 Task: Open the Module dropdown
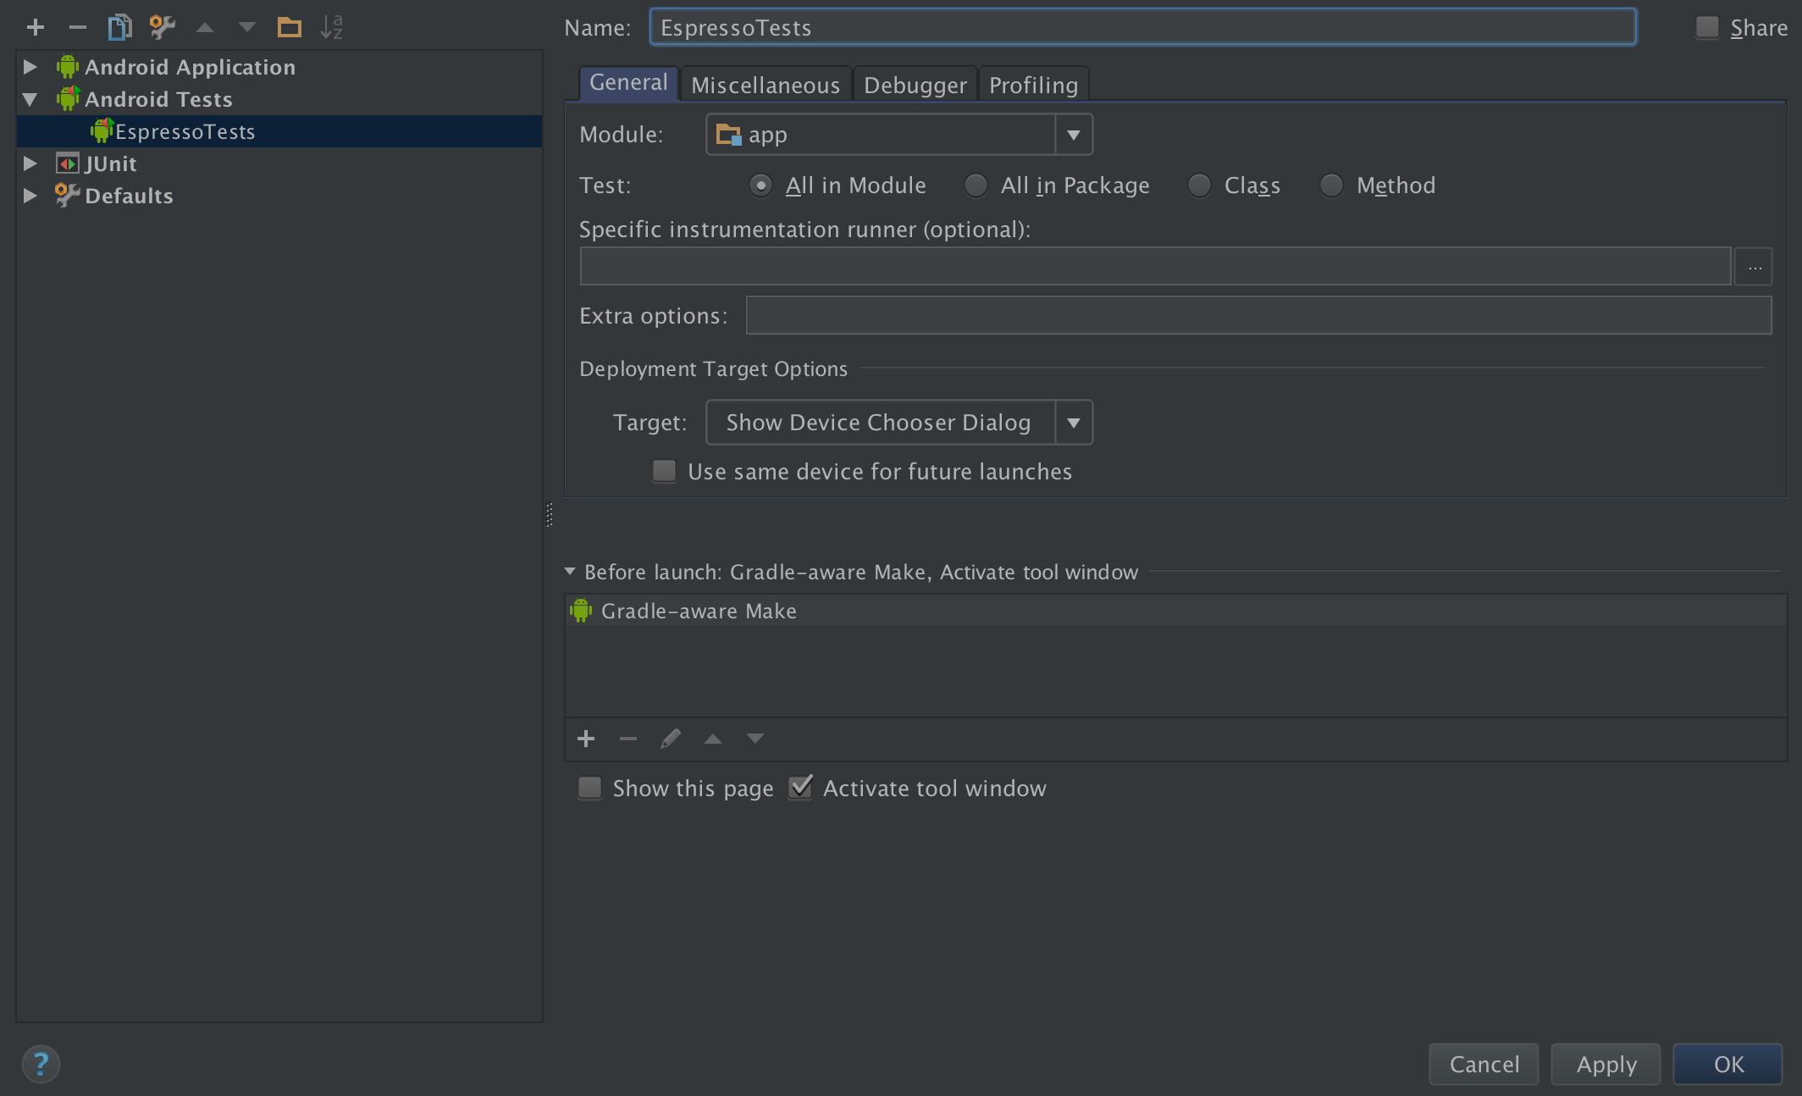(1074, 134)
